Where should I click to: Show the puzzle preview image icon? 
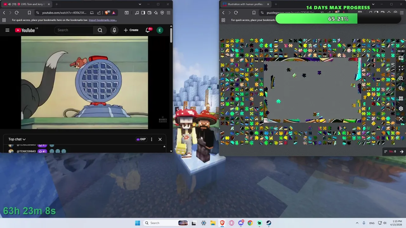coord(401,58)
